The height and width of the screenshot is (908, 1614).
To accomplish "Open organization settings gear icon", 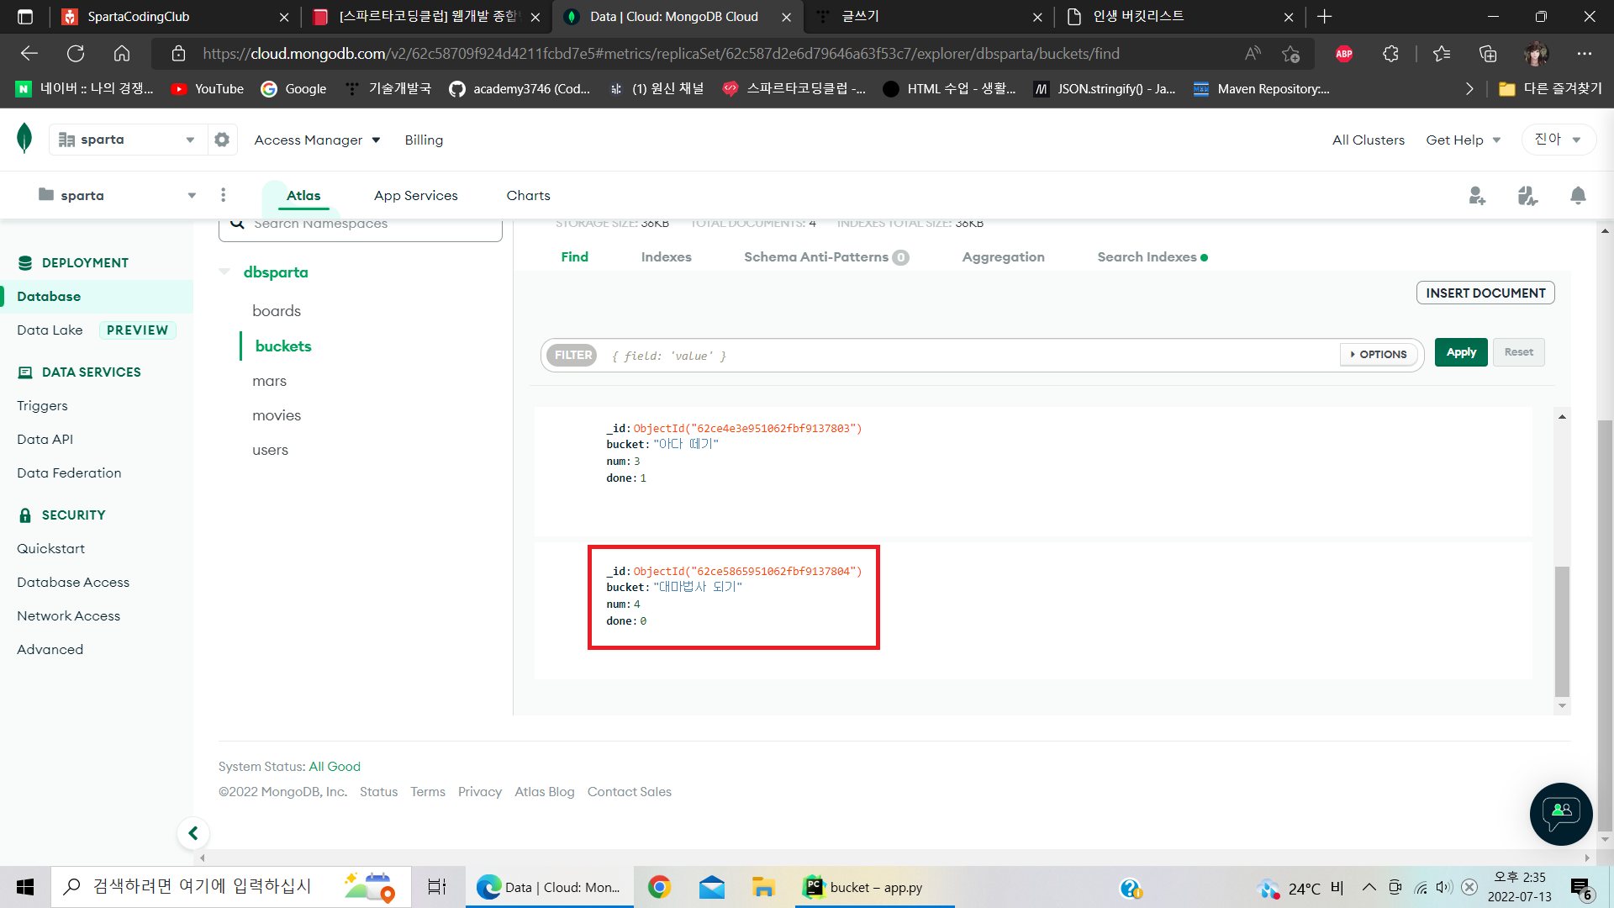I will [222, 140].
